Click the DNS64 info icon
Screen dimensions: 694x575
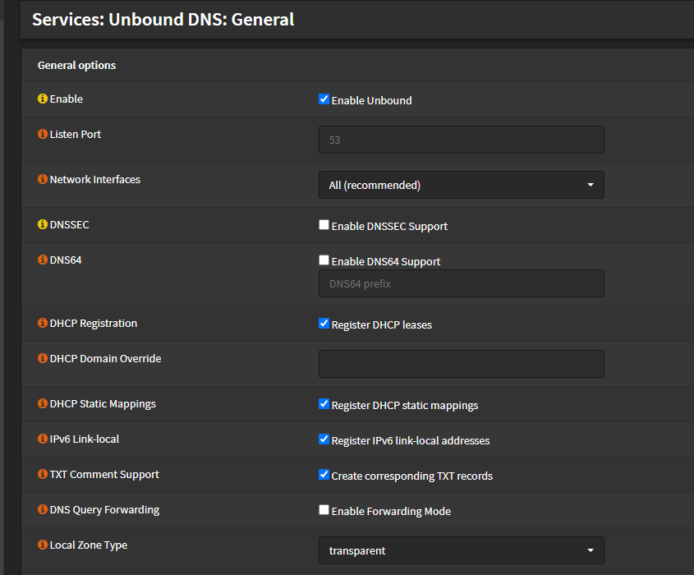coord(43,260)
